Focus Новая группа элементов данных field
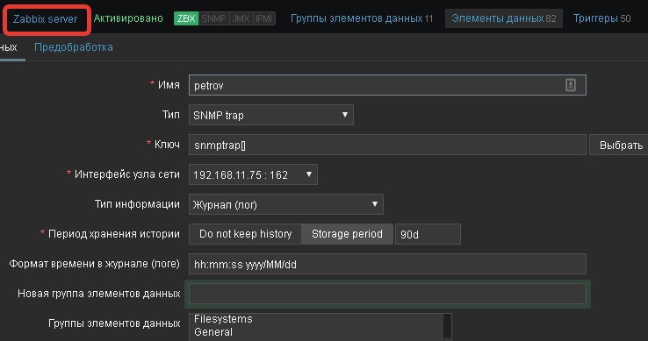The width and height of the screenshot is (648, 341). 387,294
